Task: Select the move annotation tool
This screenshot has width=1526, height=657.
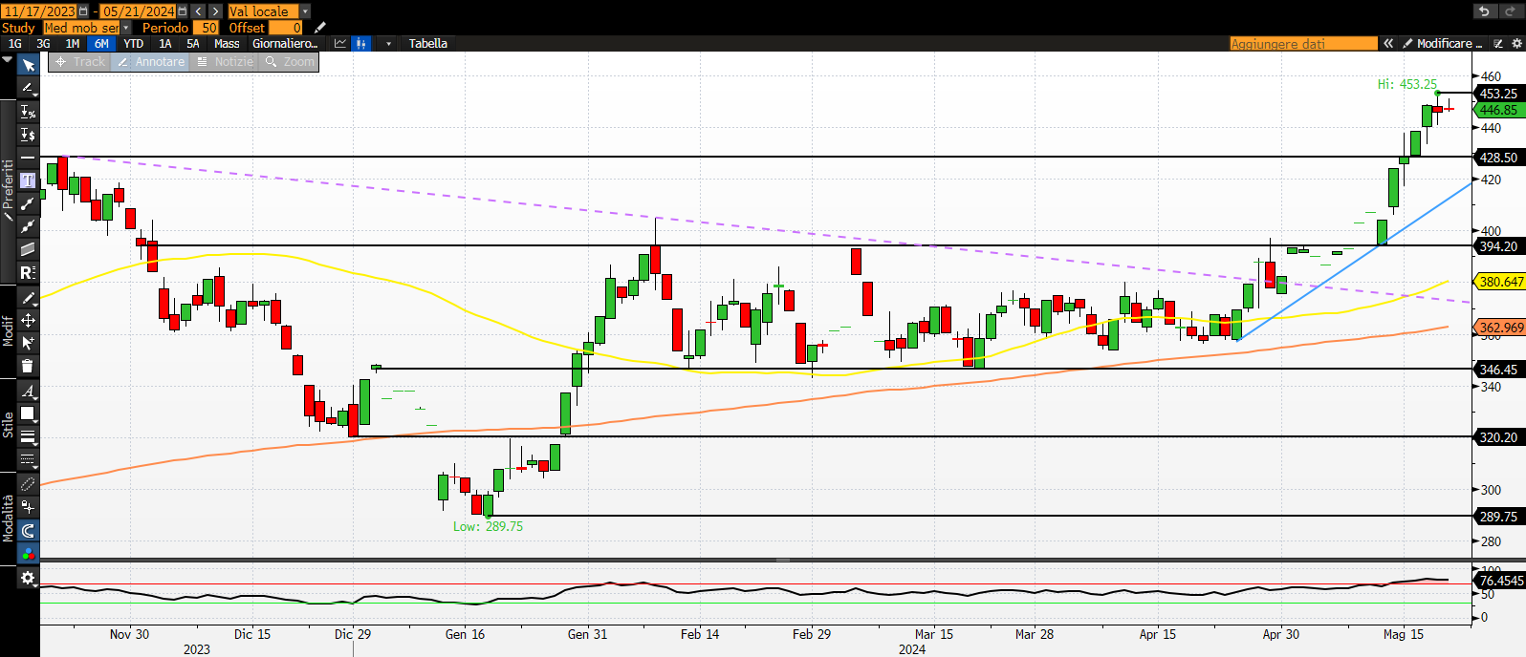Action: pyautogui.click(x=28, y=321)
